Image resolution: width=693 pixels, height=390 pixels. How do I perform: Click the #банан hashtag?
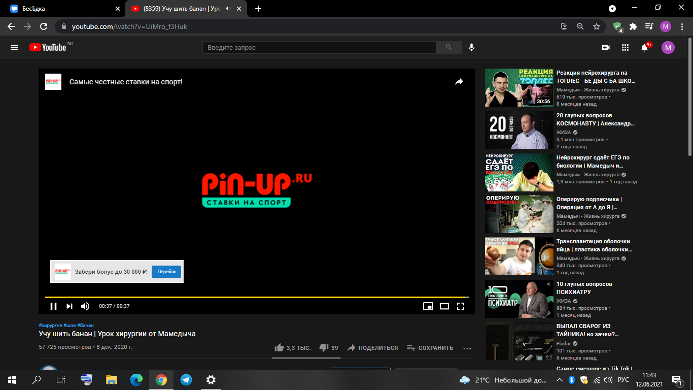(x=85, y=325)
